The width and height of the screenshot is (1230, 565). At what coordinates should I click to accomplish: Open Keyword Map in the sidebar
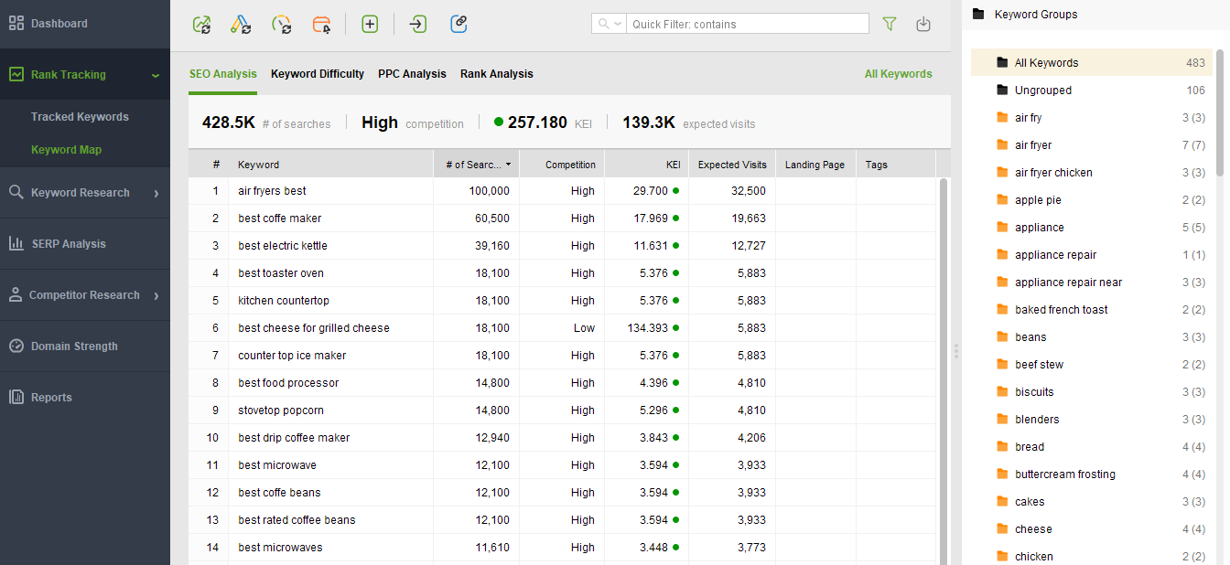pos(66,150)
